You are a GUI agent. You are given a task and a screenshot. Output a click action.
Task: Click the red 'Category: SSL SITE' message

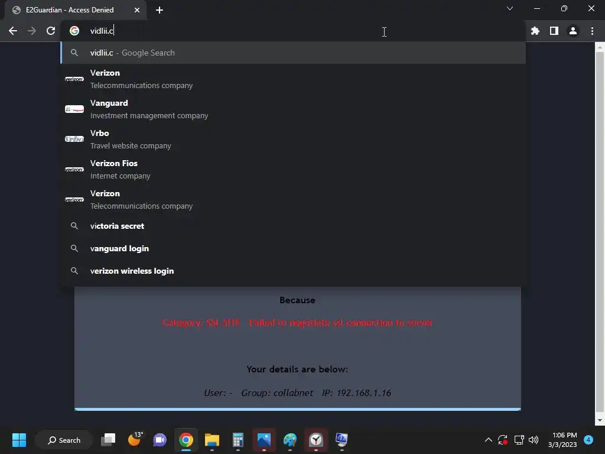tap(297, 323)
